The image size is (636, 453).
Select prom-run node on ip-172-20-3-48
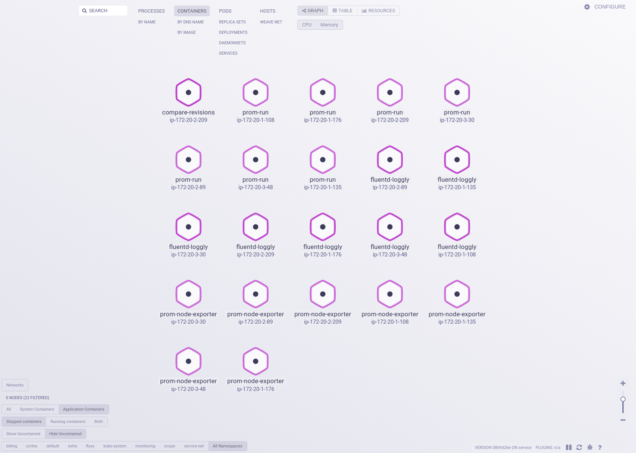click(x=255, y=160)
